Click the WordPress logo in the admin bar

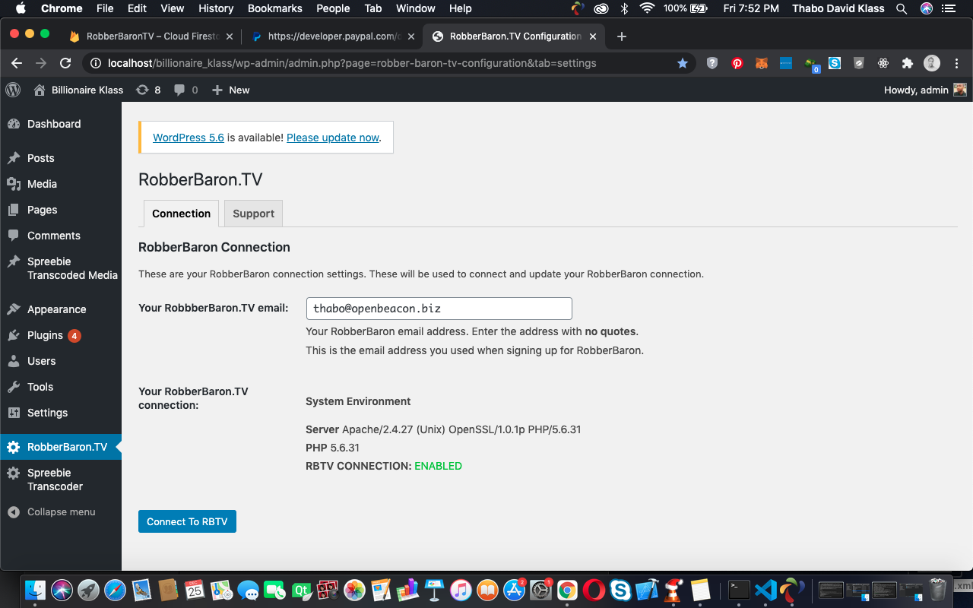coord(13,90)
